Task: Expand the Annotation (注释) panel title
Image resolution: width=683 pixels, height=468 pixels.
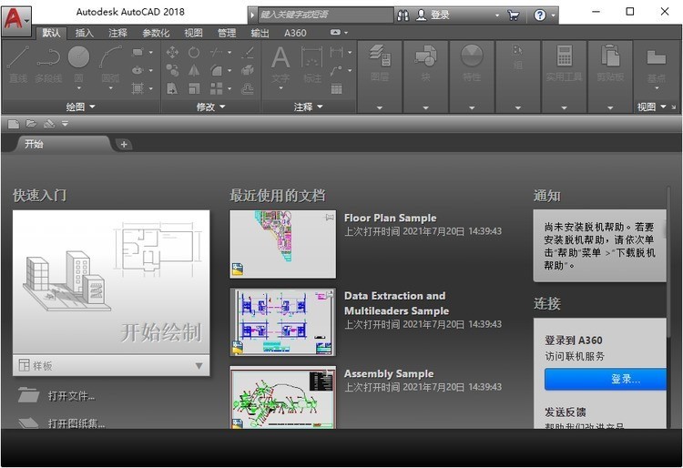Action: [309, 107]
